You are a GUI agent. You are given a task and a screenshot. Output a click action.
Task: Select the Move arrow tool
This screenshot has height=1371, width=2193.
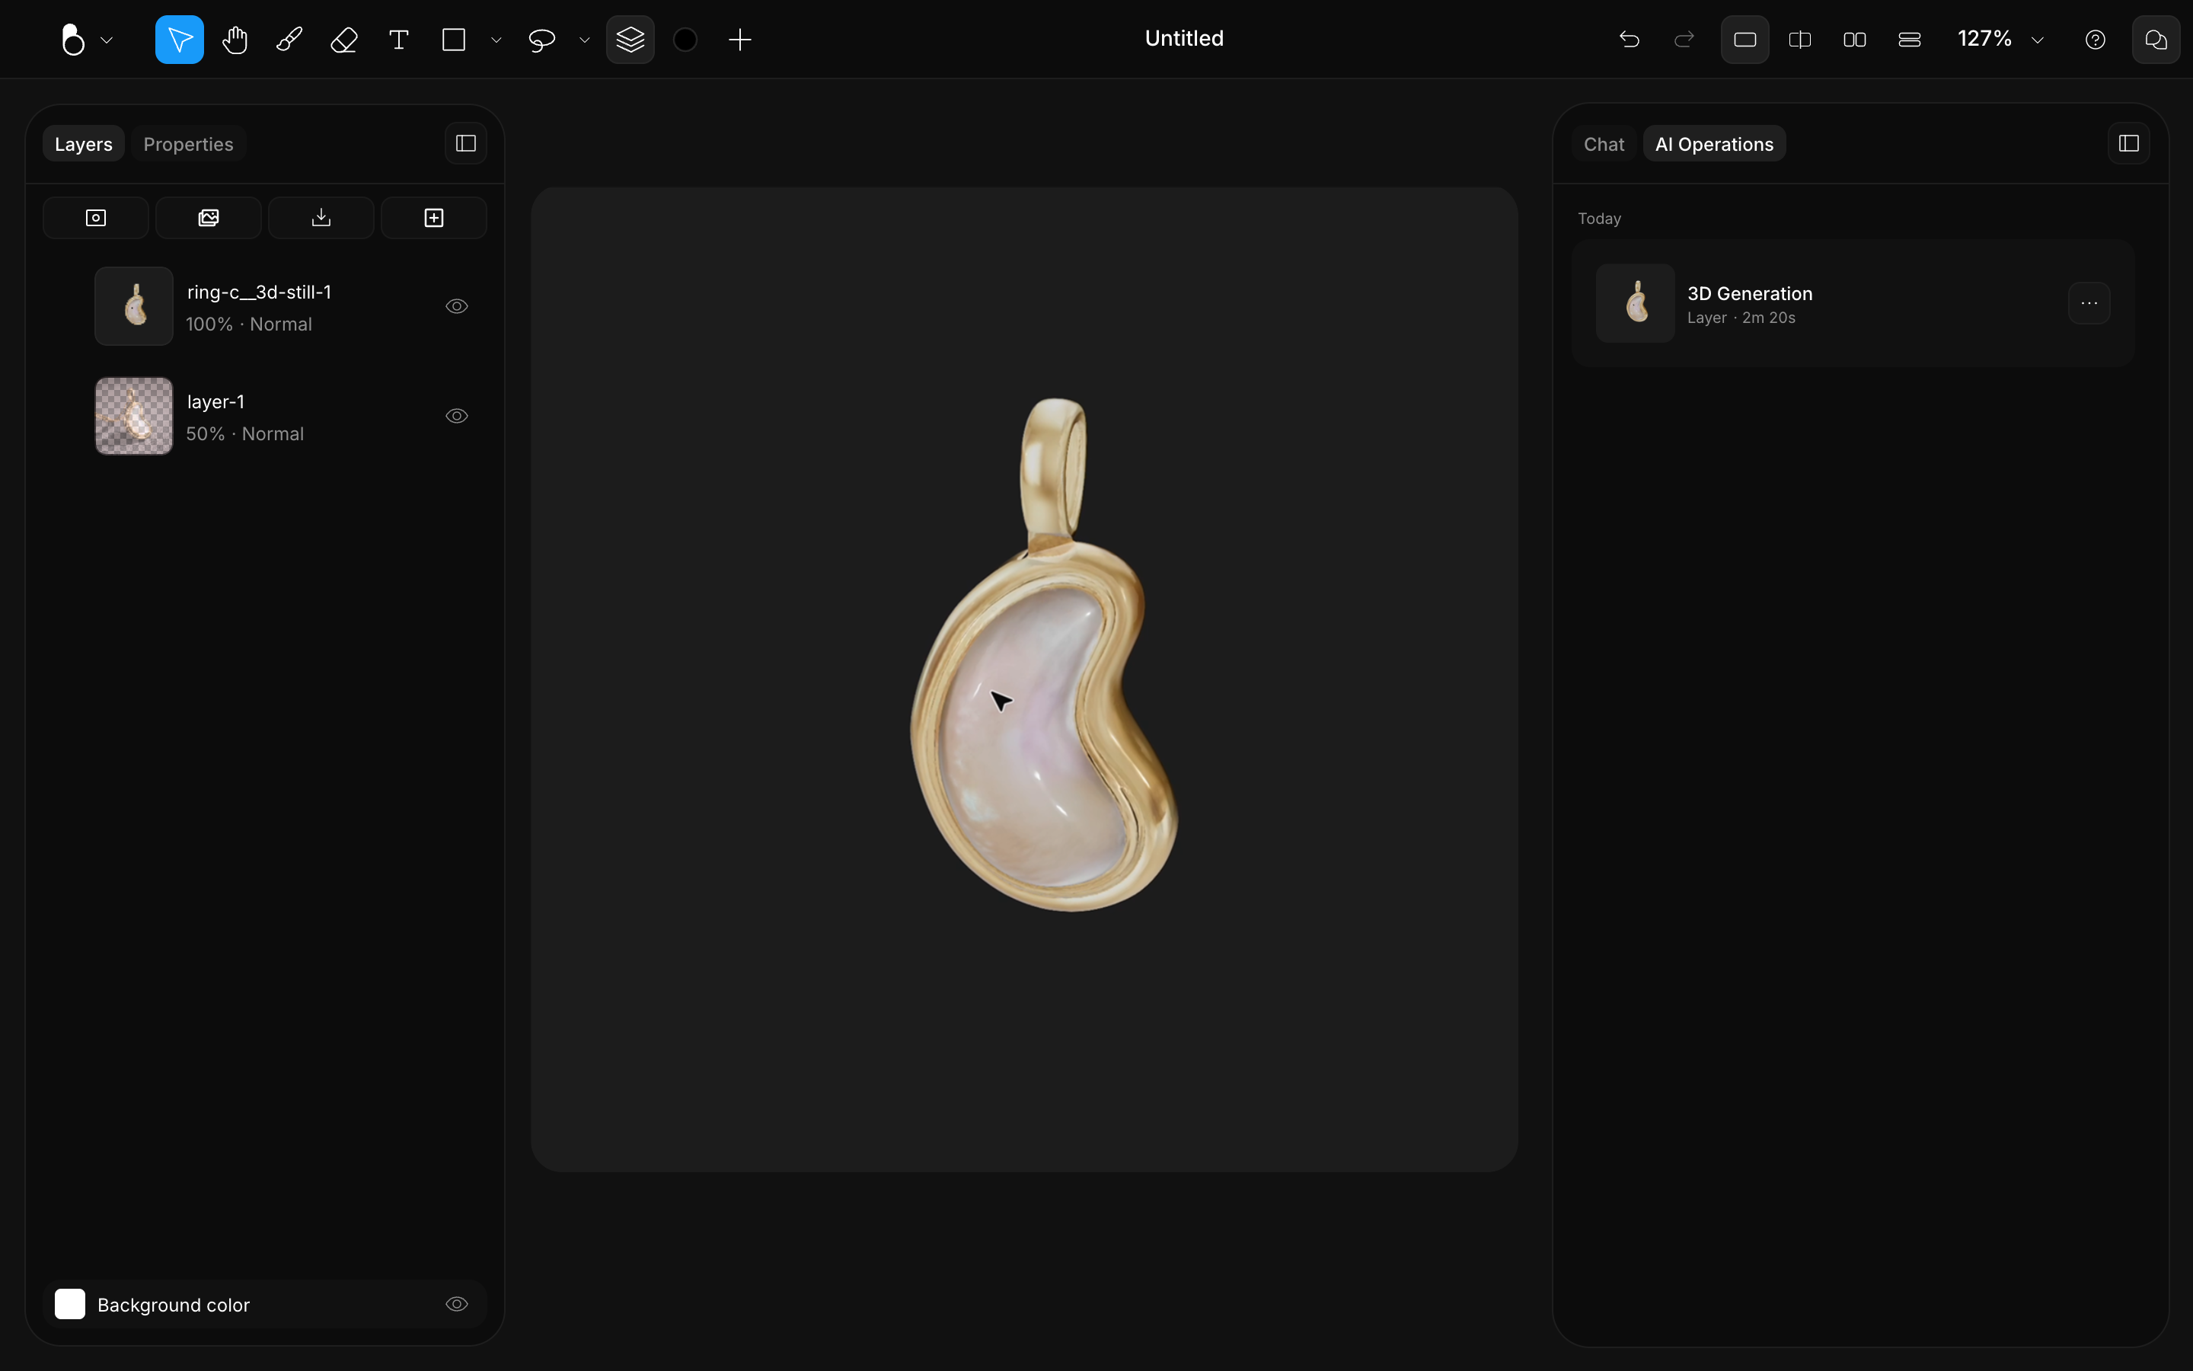pyautogui.click(x=180, y=40)
